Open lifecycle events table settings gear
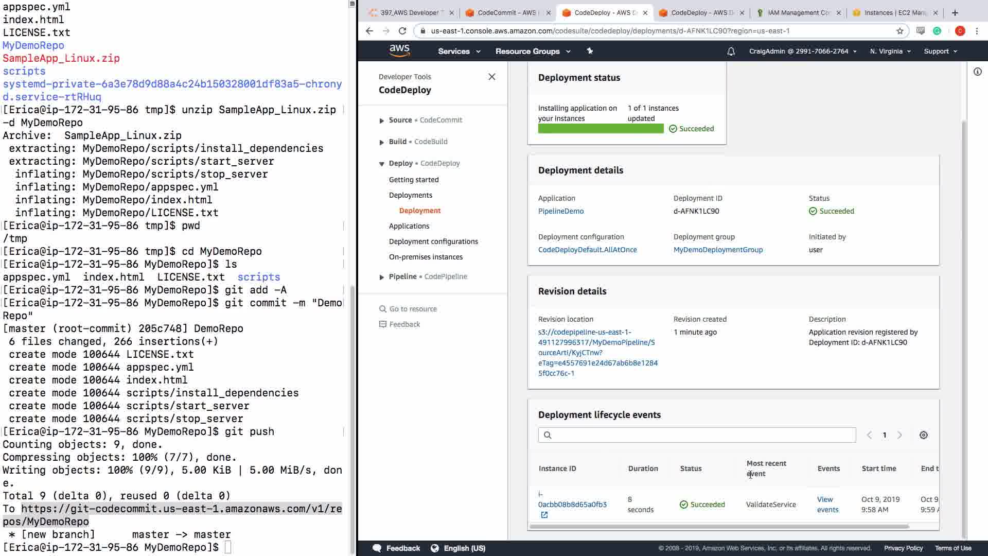Image resolution: width=988 pixels, height=556 pixels. coord(924,435)
